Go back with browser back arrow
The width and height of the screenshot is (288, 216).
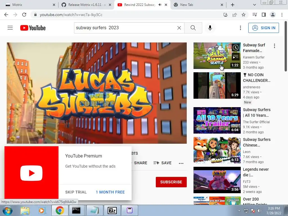(x=6, y=15)
